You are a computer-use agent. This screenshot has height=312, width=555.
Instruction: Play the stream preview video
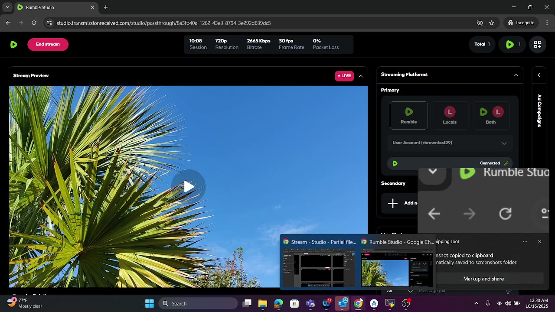tap(188, 186)
